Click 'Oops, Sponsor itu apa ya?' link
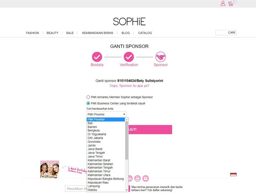Screen dimensions: 256x195 coord(129,86)
